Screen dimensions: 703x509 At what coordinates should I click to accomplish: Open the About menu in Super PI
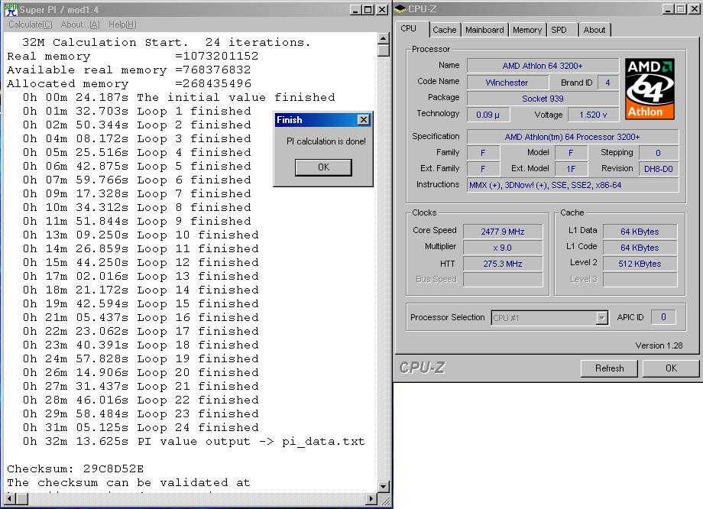[x=80, y=24]
